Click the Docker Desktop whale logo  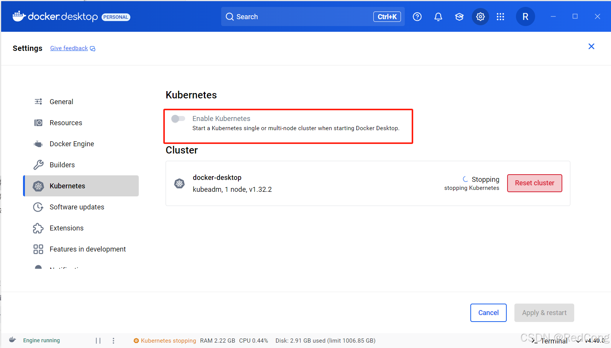[19, 16]
